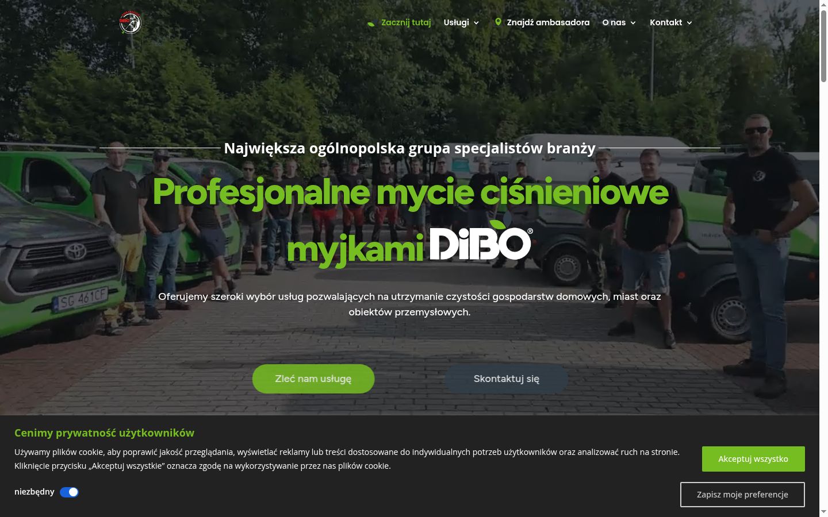This screenshot has height=517, width=828.
Task: Click the leaf icon beside Zacznij tutaj
Action: pos(371,24)
